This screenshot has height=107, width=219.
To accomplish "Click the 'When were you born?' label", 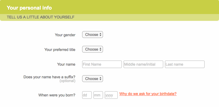I will [57, 95].
